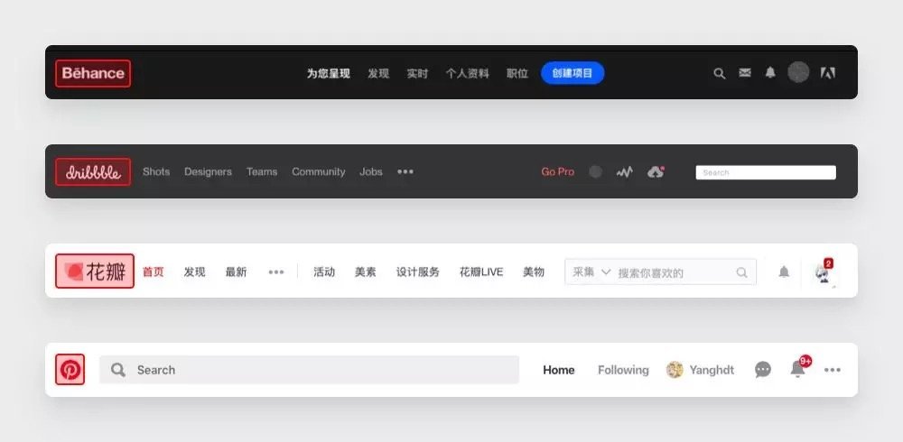Open the Dribbble profile avatar circle
903x442 pixels.
pos(596,171)
